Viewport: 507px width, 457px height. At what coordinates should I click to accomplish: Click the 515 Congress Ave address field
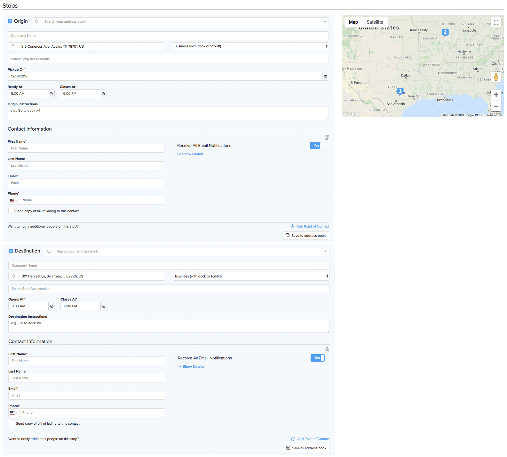point(91,46)
